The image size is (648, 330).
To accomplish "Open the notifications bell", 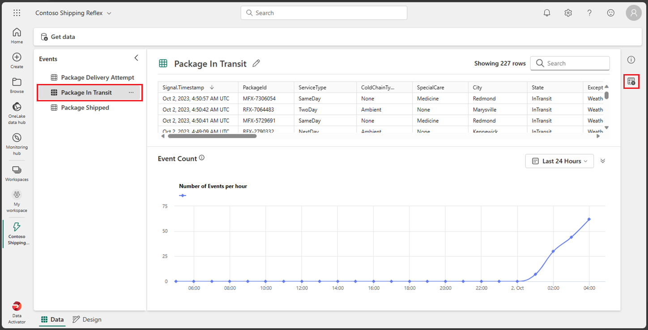I will tap(547, 13).
